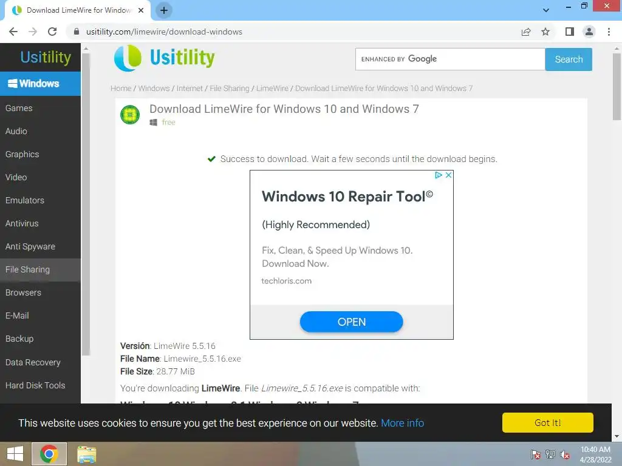The width and height of the screenshot is (622, 466).
Task: Reload the page with the refresh icon
Action: point(52,32)
